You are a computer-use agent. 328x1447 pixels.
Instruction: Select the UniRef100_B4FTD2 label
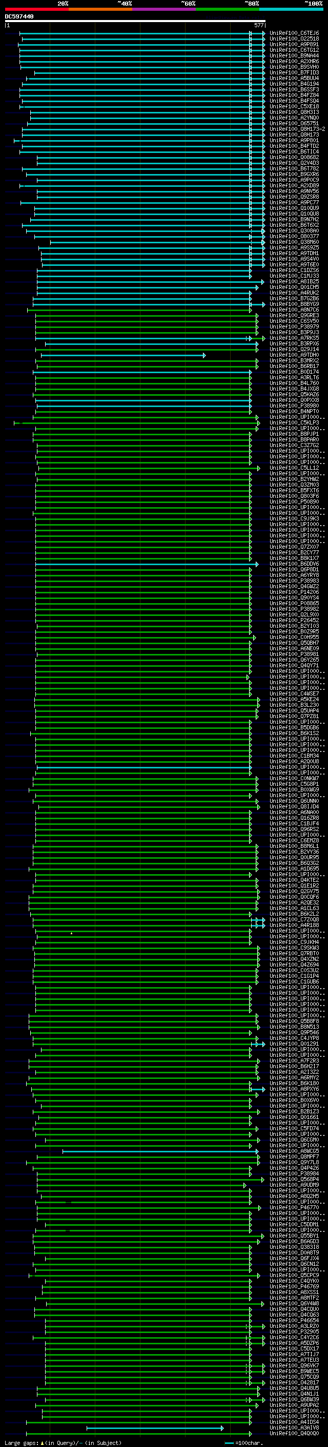(x=294, y=146)
